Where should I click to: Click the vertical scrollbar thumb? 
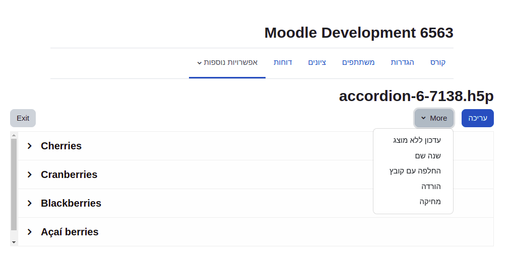[x=14, y=185]
